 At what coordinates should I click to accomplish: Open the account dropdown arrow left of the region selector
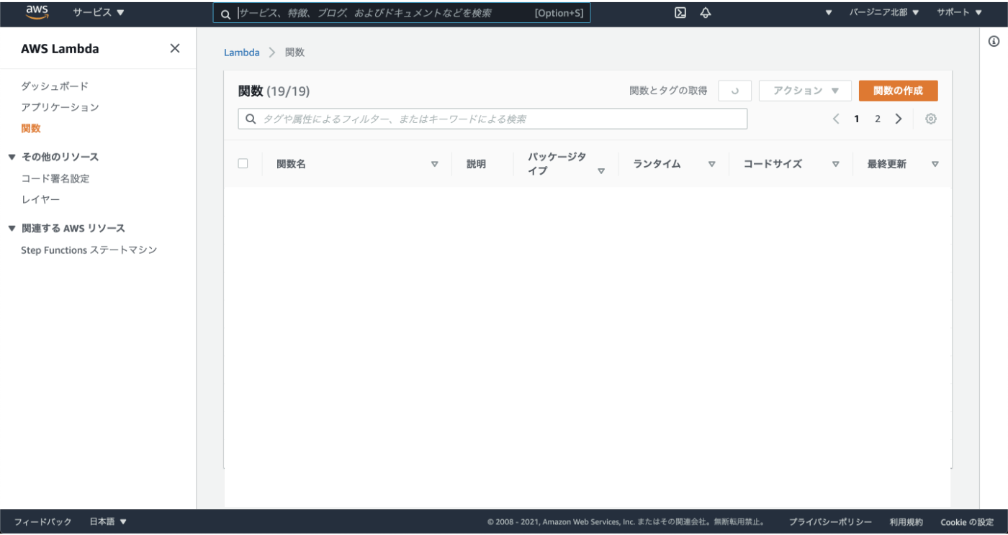pos(829,13)
